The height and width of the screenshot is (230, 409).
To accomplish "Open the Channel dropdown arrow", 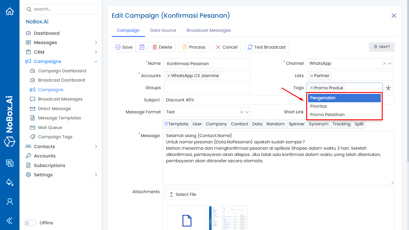I will [x=390, y=64].
